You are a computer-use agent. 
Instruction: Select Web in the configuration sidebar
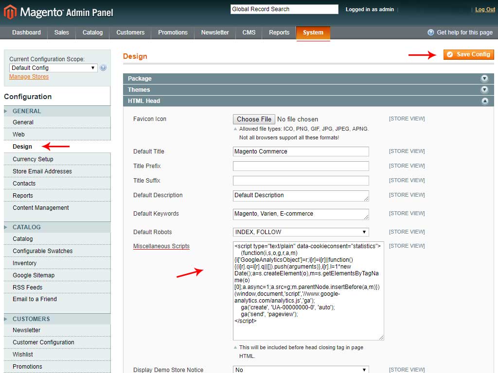point(57,134)
